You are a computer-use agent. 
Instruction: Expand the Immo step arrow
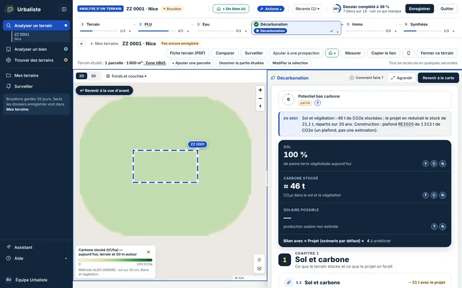[396, 31]
